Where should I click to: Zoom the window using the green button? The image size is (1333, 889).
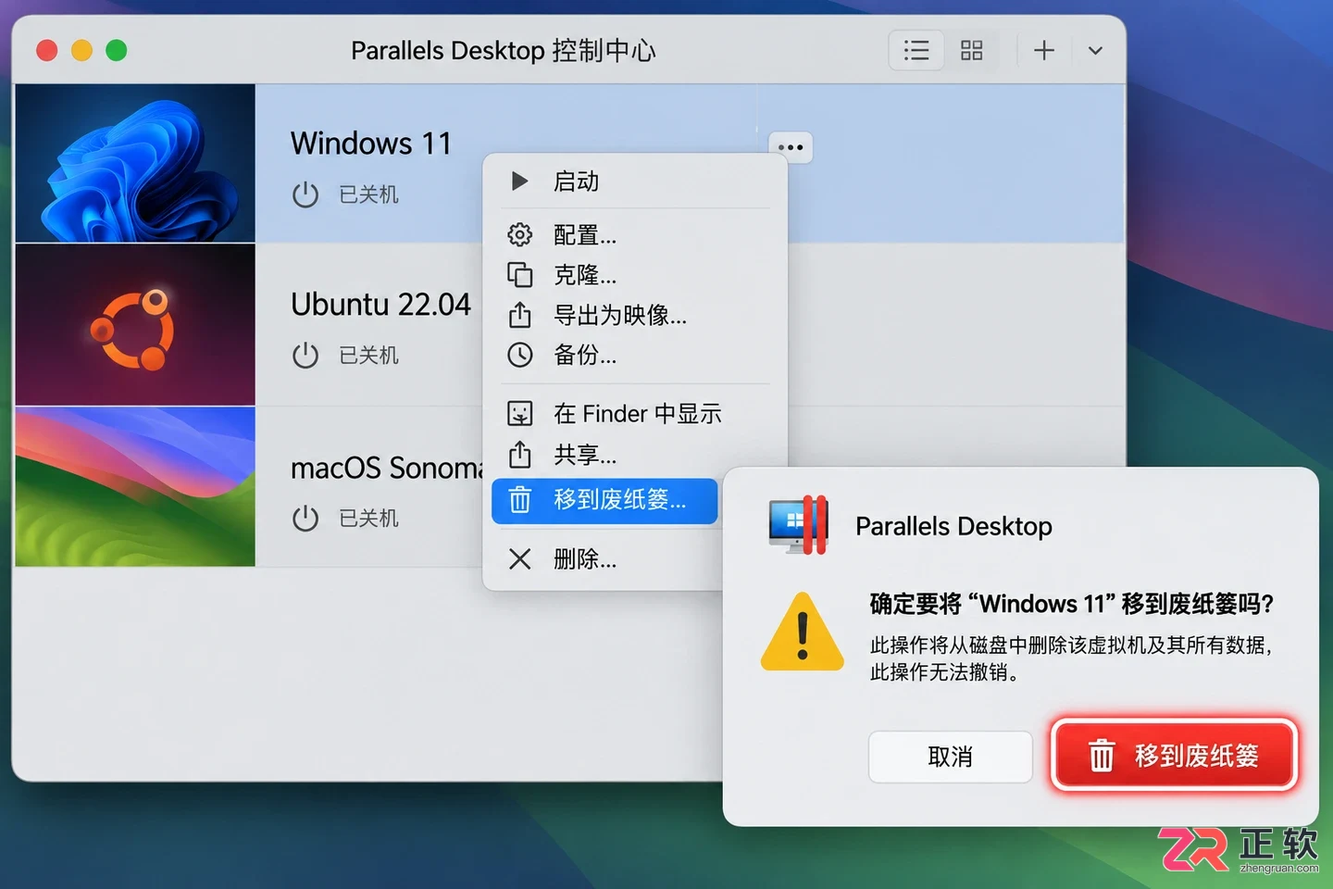click(x=117, y=50)
